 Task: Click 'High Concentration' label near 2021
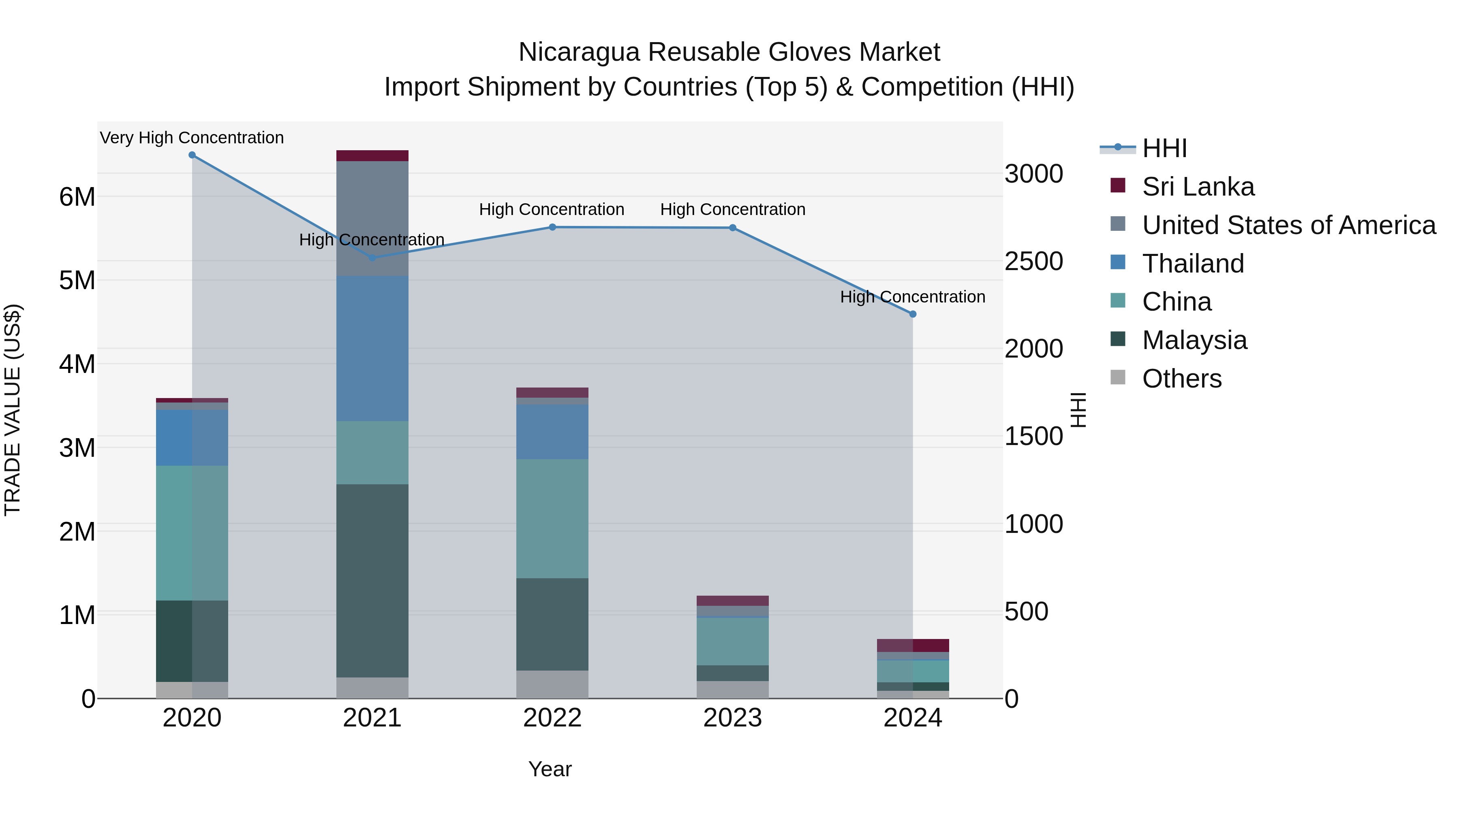pos(372,240)
